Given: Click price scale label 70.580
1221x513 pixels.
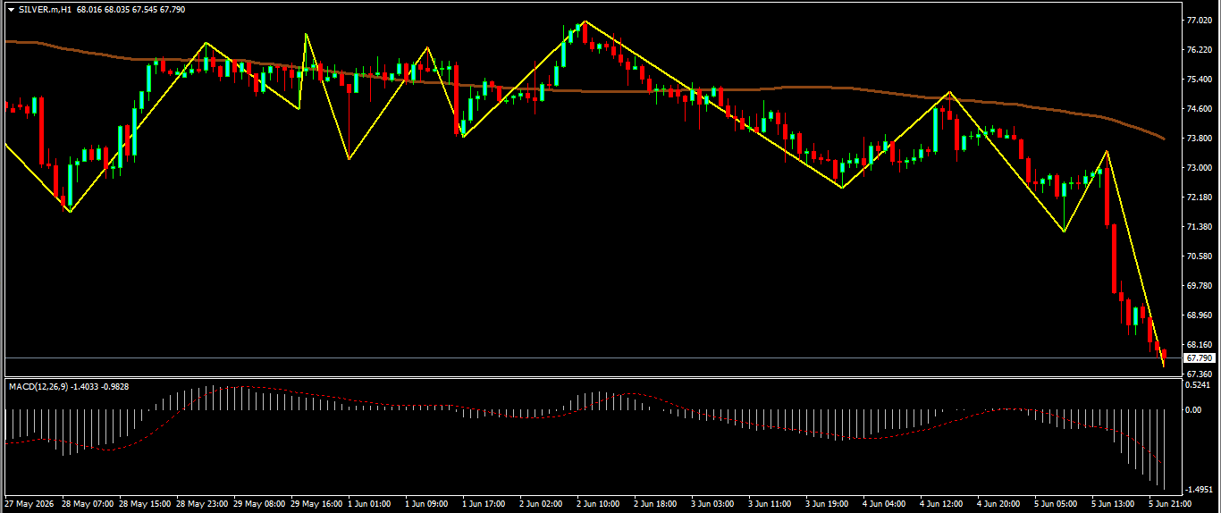Looking at the screenshot, I should [1199, 256].
